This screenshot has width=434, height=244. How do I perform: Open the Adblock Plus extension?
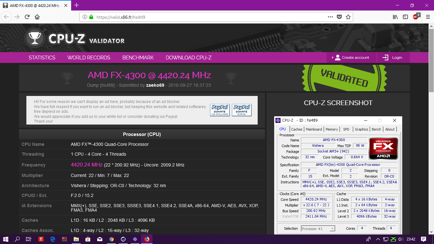[416, 17]
